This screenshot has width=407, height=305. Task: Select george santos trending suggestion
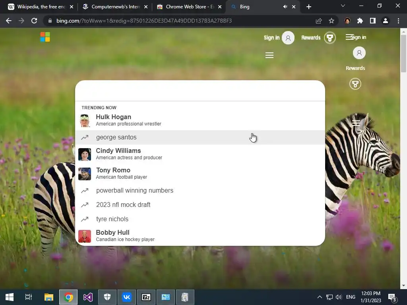(x=200, y=137)
